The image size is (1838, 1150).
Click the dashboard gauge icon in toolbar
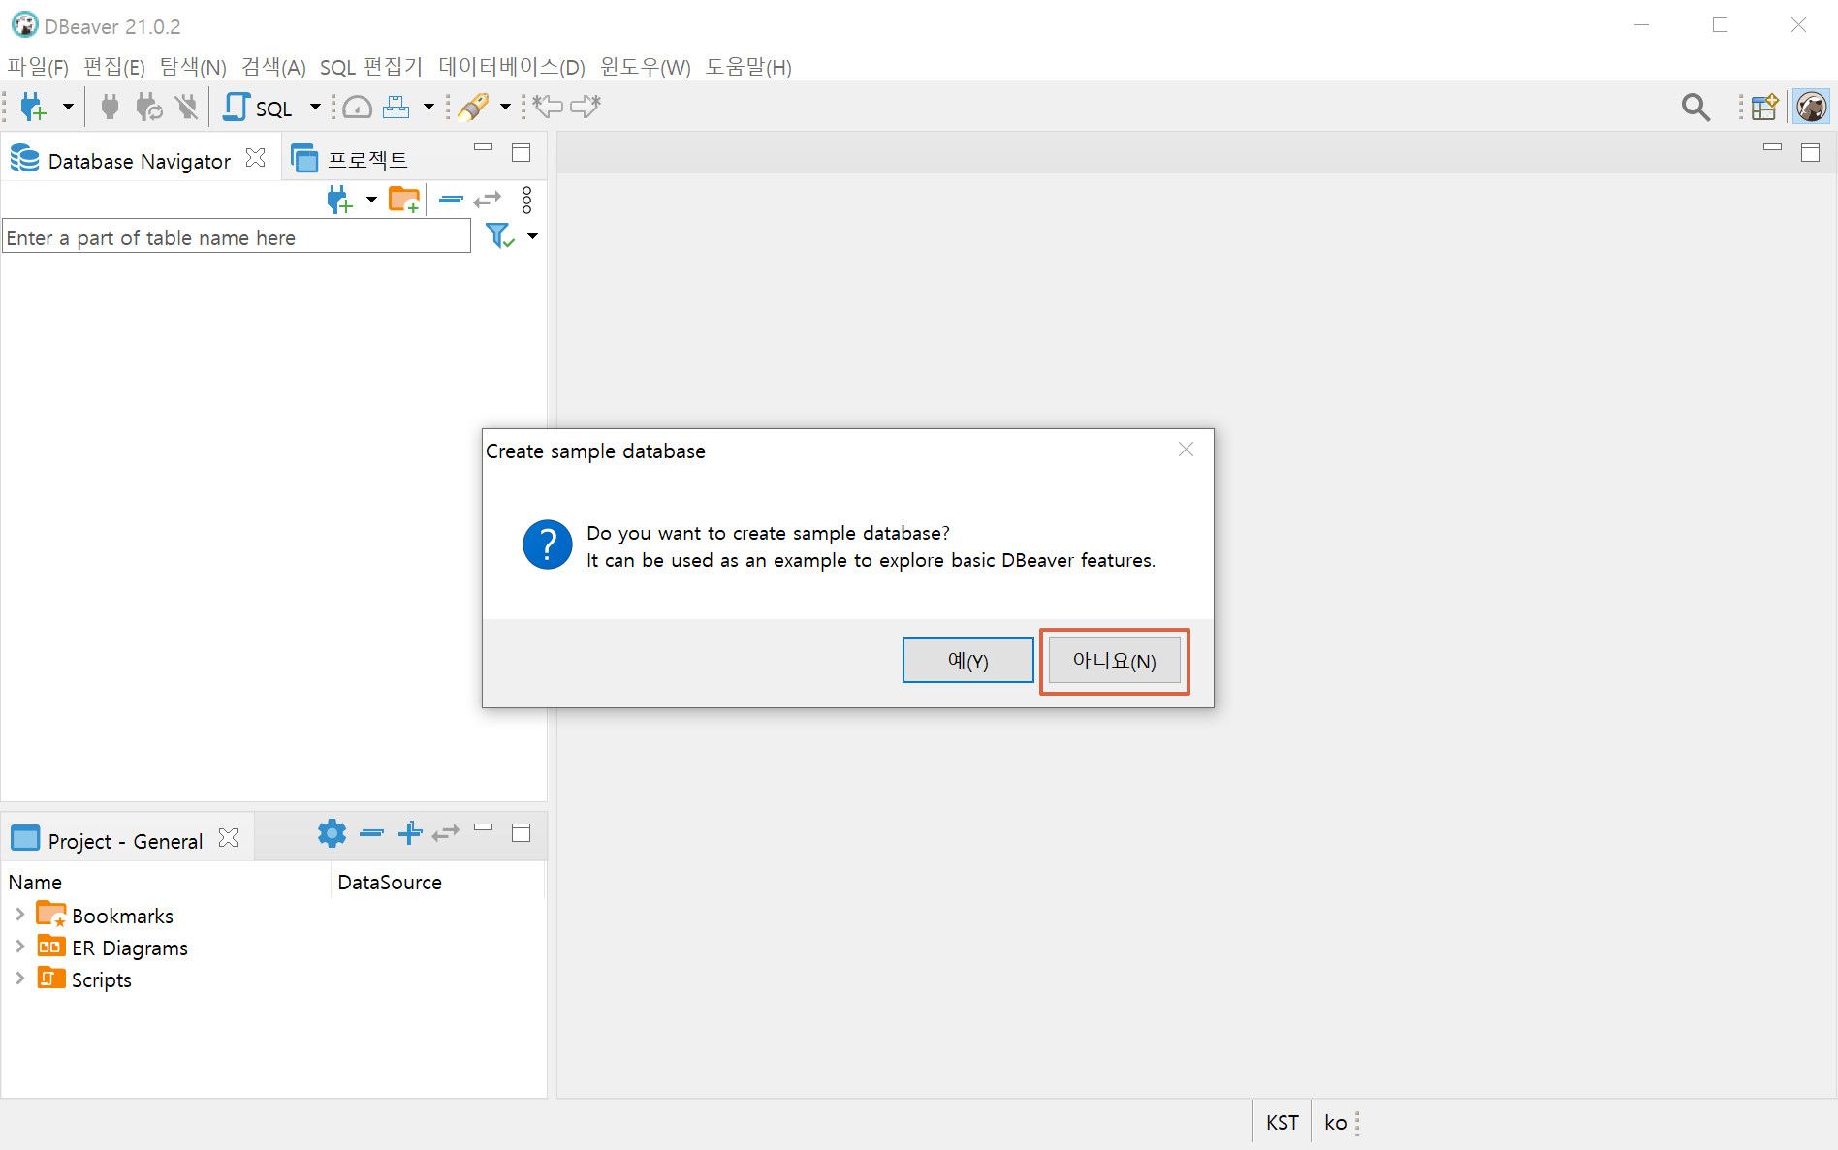[x=358, y=107]
